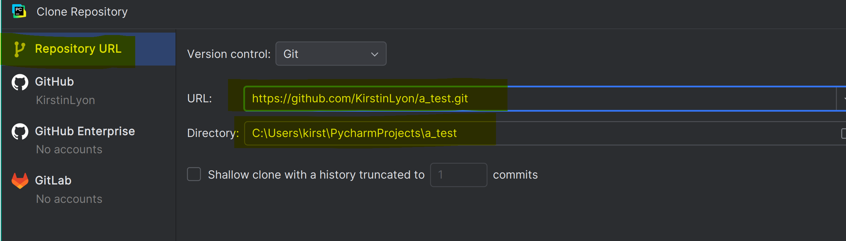Select the GitLab section in sidebar

click(x=89, y=189)
